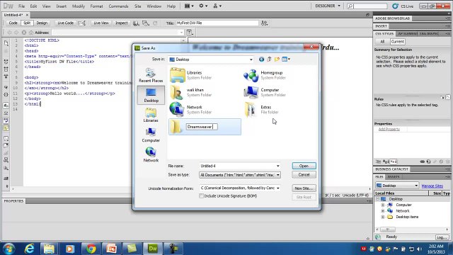Click the back navigation icon in Save As dialog

(x=261, y=59)
